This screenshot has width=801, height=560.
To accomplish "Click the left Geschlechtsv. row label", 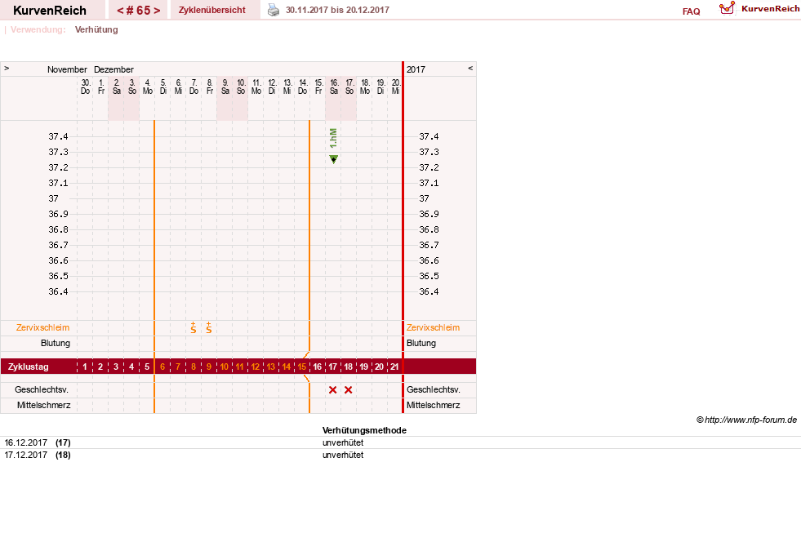I will point(42,389).
